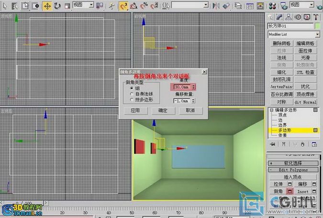Collapse the Edit Polygons rollout

tap(293, 170)
